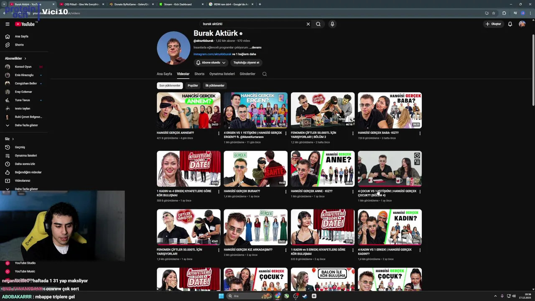Open options menu for HANGİSİ GERÇEK BABA-KIZ

tap(420, 133)
